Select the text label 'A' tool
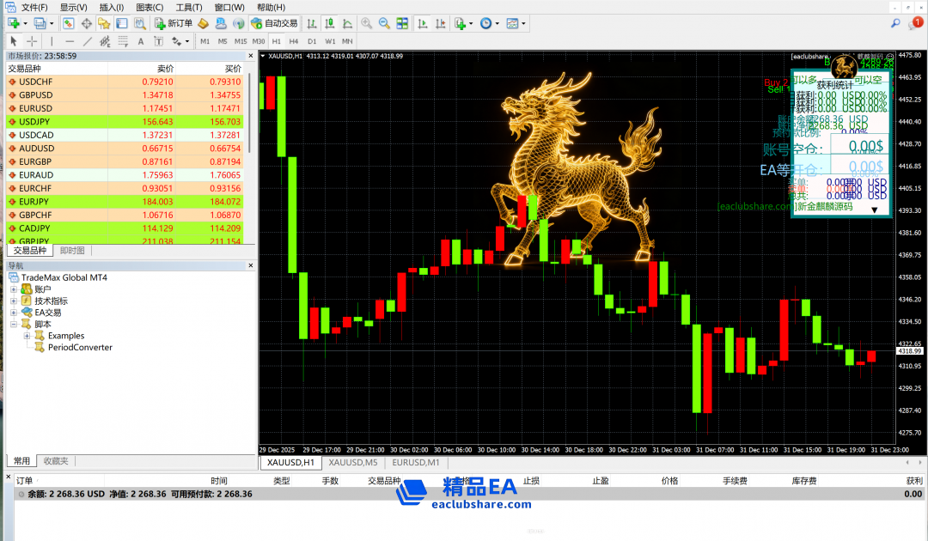Viewport: 928px width, 541px height. (x=141, y=40)
